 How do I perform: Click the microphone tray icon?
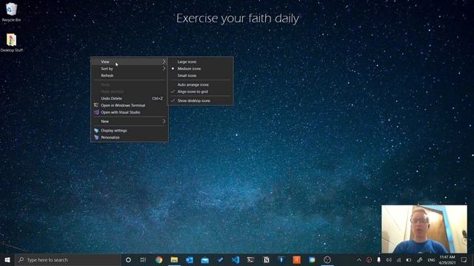[378, 259]
